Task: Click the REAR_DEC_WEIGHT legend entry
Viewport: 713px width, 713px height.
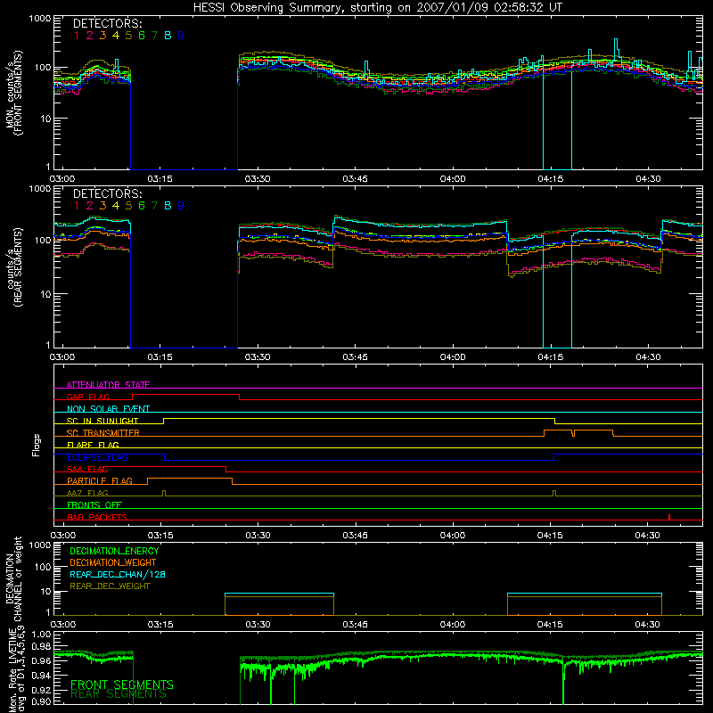Action: [x=110, y=586]
